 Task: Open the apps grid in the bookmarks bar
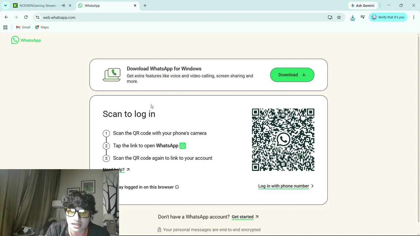pos(5,28)
